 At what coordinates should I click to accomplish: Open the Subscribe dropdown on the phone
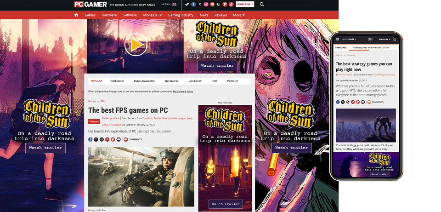pyautogui.click(x=384, y=39)
